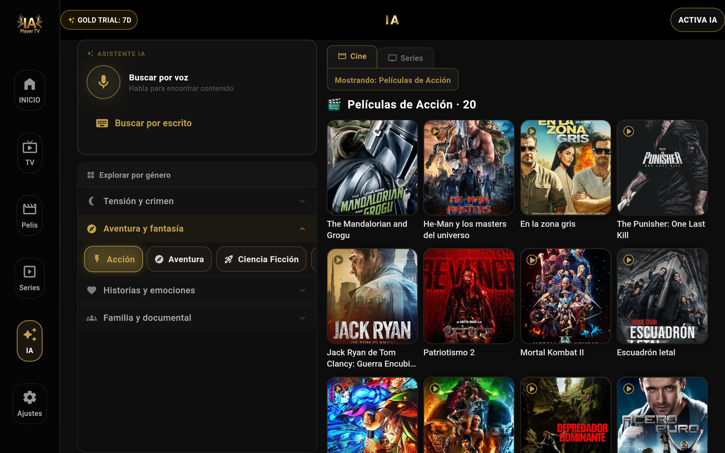The height and width of the screenshot is (453, 725).
Task: Click the Mostrando: Películas de Acción filter
Action: [393, 80]
